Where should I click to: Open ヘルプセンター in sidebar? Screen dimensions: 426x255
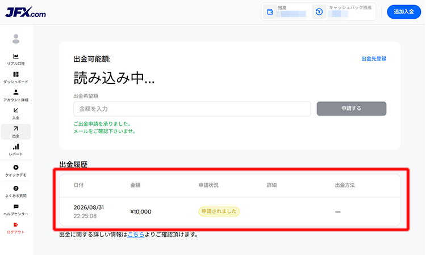[16, 210]
